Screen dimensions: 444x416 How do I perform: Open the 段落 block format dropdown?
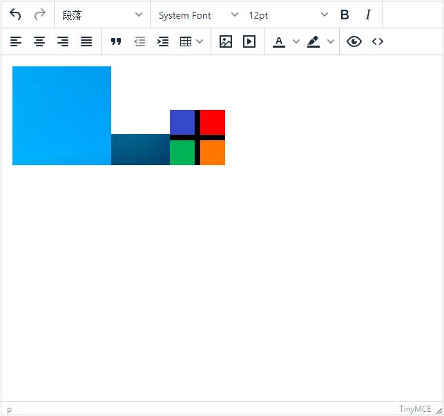[x=102, y=15]
